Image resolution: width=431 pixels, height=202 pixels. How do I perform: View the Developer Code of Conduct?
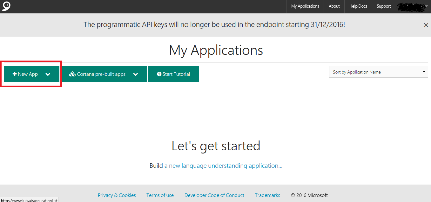(x=214, y=195)
